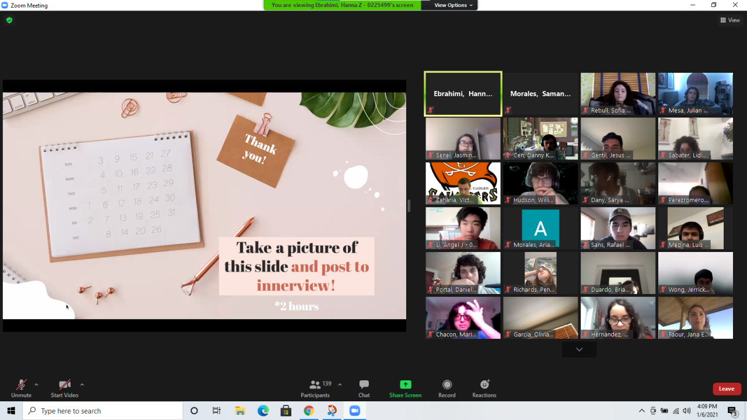The image size is (747, 420).
Task: Select the Richards, Pen video tile
Action: [x=540, y=273]
